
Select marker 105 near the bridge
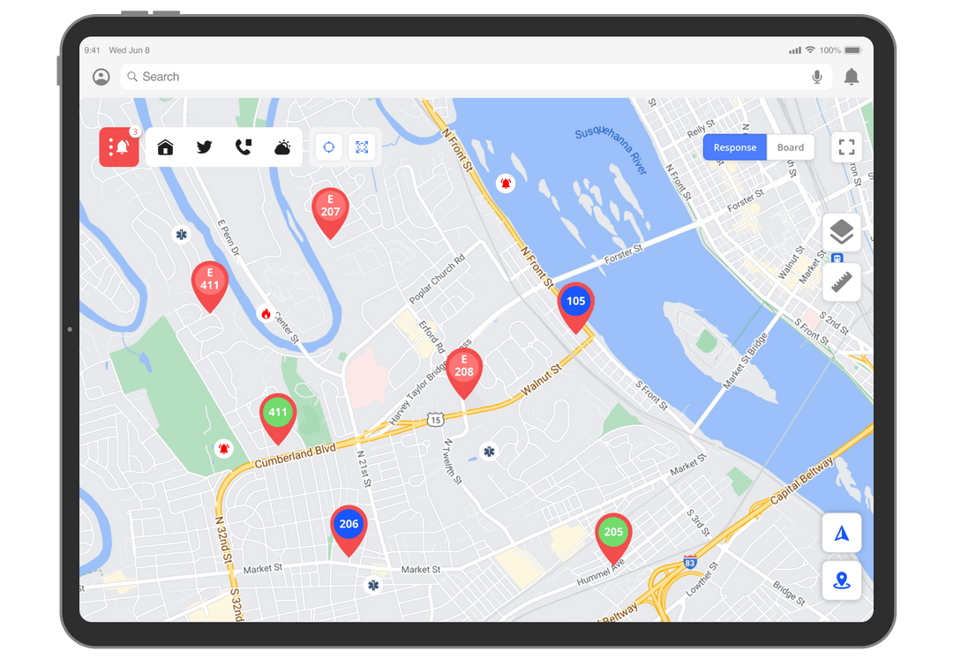click(x=575, y=301)
